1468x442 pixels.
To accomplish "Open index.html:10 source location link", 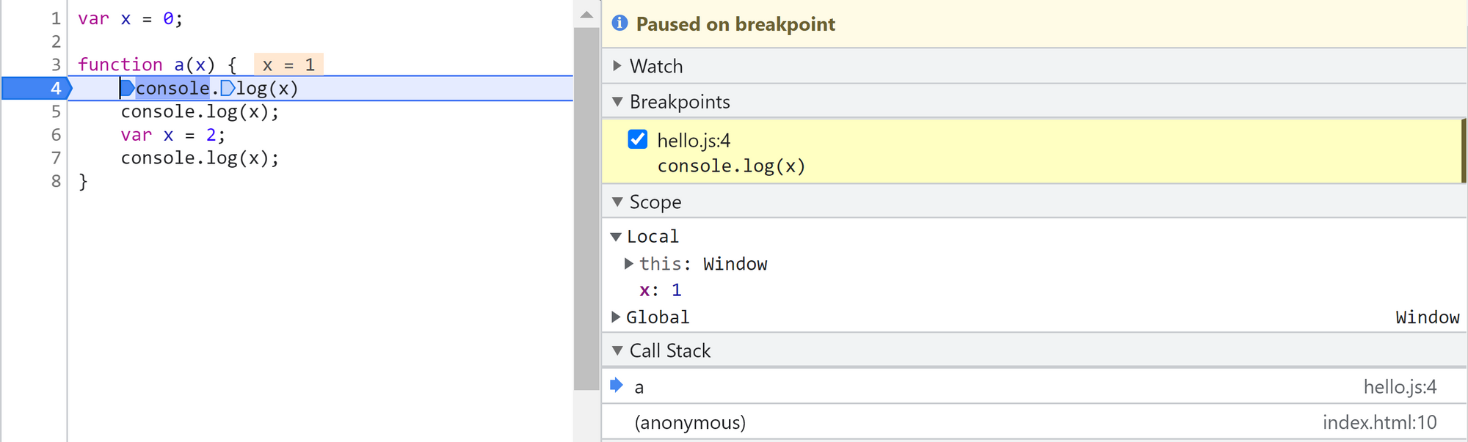I will coord(1379,422).
